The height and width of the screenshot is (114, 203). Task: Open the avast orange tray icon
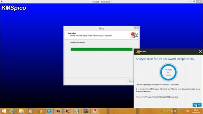click(x=175, y=111)
